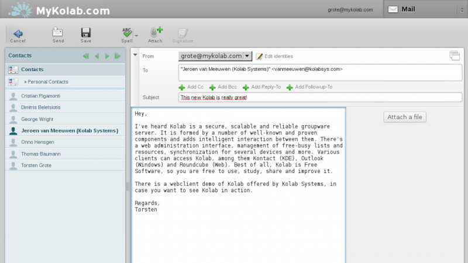
Task: Select contact Thomas Baumann
Action: pyautogui.click(x=65, y=154)
